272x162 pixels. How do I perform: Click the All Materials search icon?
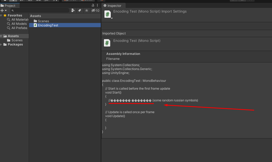(9, 20)
